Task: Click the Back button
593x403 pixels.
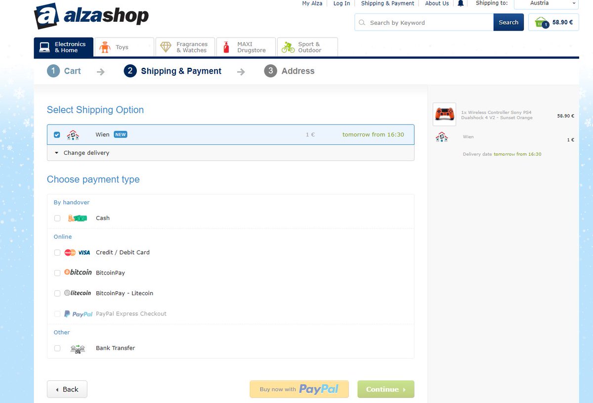Action: click(x=67, y=389)
